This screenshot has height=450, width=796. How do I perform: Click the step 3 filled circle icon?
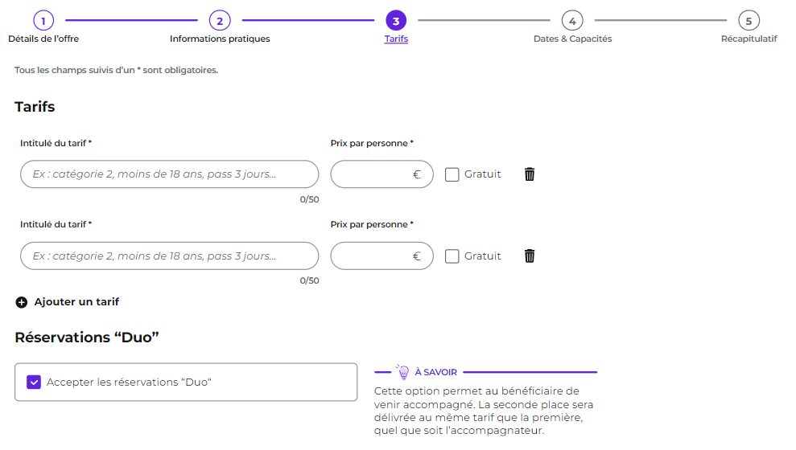click(396, 21)
